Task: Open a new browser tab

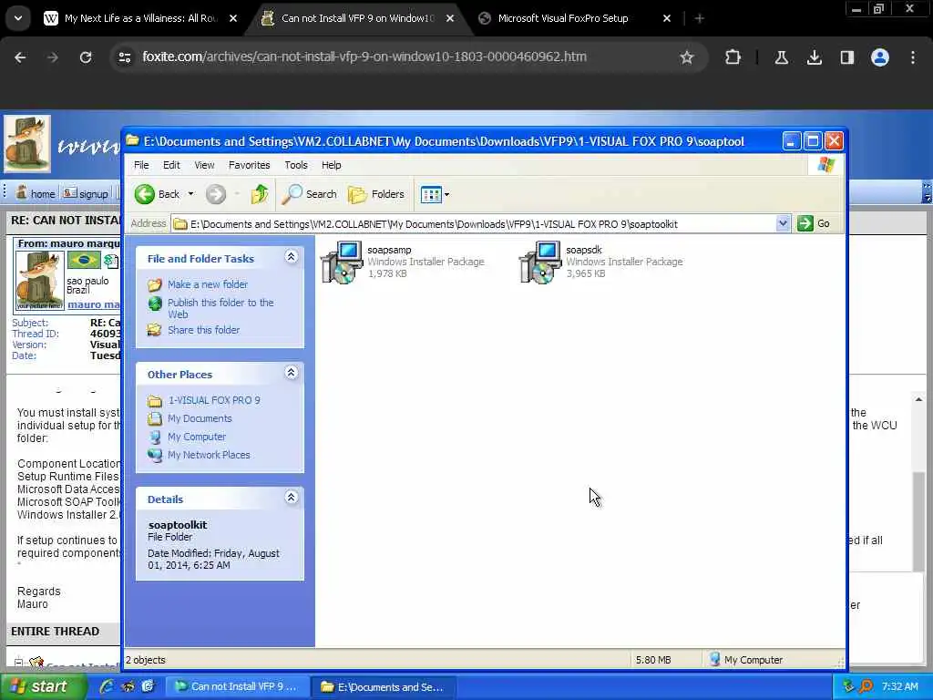Action: coord(699,18)
